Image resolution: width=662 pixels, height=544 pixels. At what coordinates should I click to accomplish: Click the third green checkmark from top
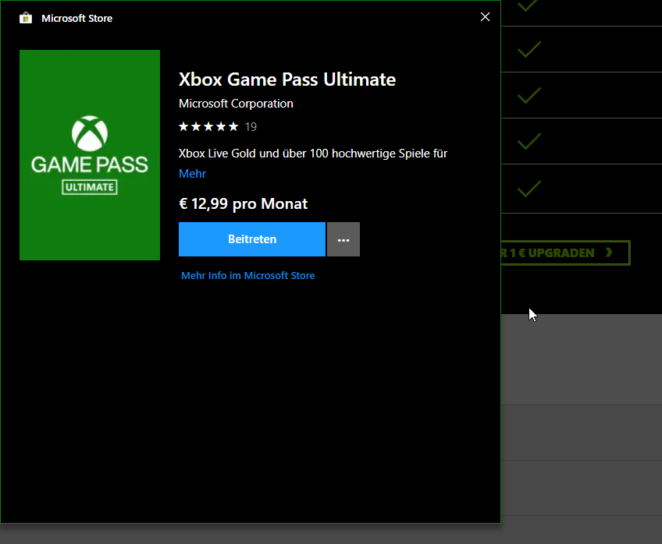[x=529, y=96]
